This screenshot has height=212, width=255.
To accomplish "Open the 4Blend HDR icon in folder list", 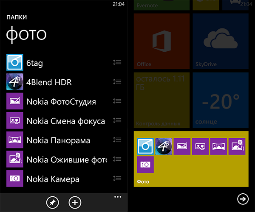I will pyautogui.click(x=14, y=82).
